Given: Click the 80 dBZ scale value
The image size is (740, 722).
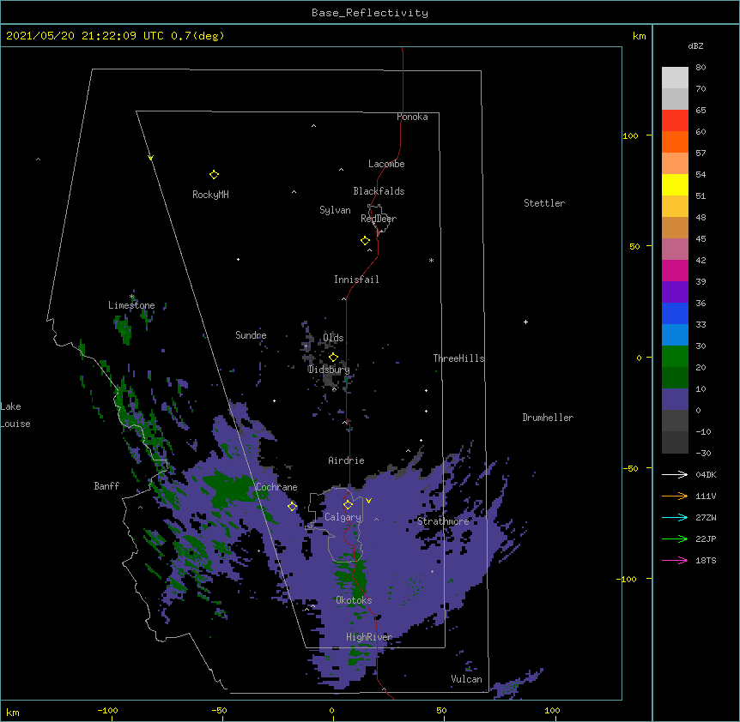Looking at the screenshot, I should 701,68.
